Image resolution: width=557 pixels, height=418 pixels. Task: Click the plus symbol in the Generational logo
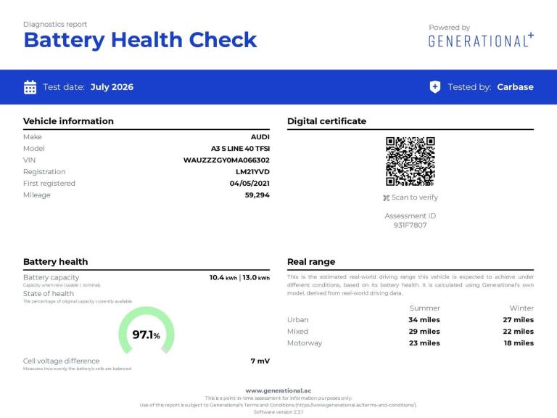(530, 35)
